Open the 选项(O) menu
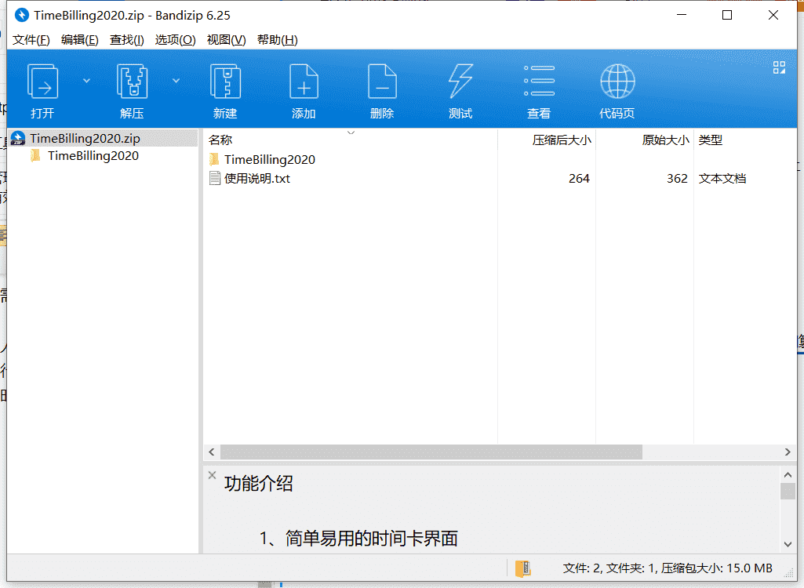The height and width of the screenshot is (588, 804). pyautogui.click(x=175, y=40)
